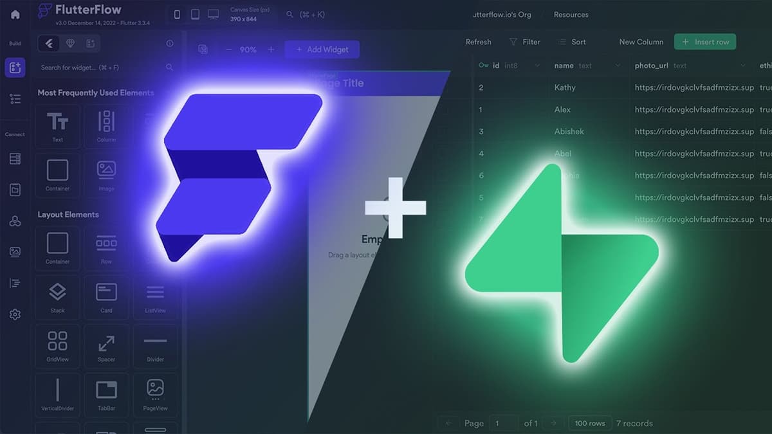The width and height of the screenshot is (772, 434).
Task: Expand the id column header dropdown
Action: coord(537,66)
